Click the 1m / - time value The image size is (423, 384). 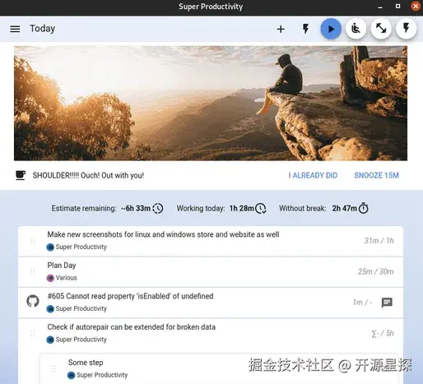pos(362,303)
